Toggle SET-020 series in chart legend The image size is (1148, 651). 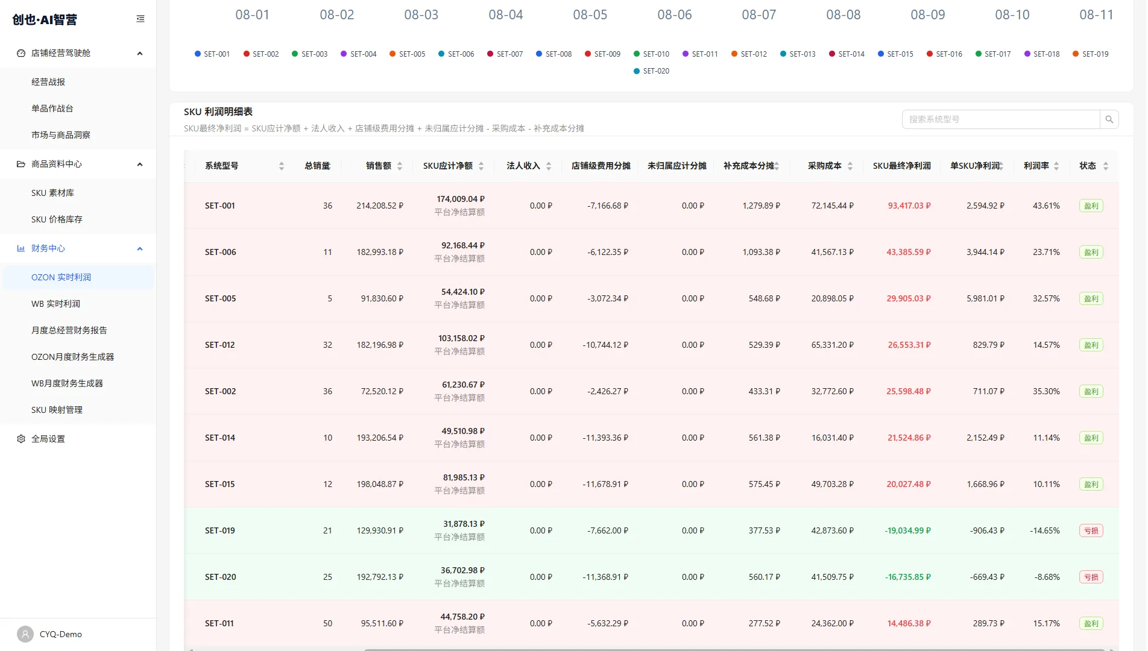point(652,71)
